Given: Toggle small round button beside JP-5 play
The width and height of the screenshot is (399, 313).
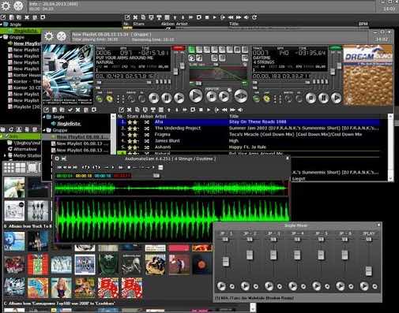Looking at the screenshot, I should (x=327, y=286).
